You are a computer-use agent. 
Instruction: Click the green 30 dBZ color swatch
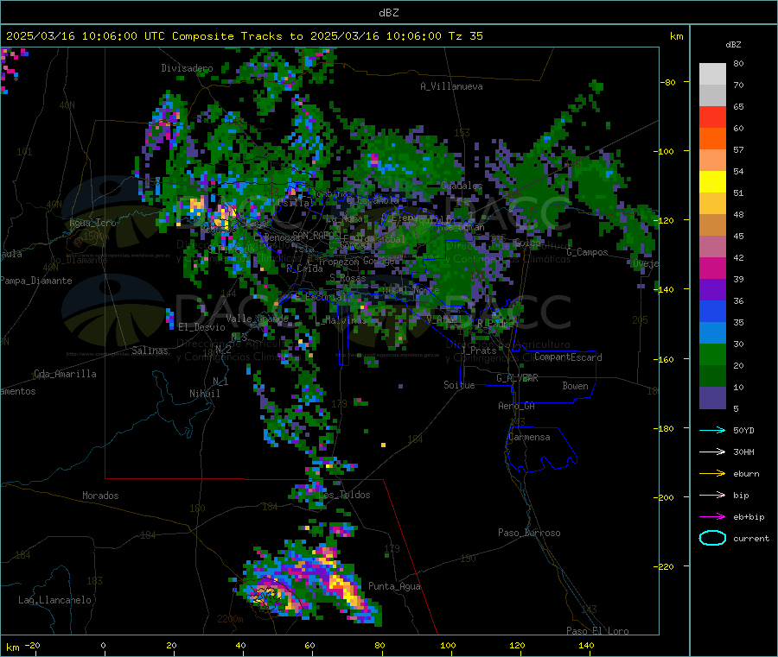point(712,354)
